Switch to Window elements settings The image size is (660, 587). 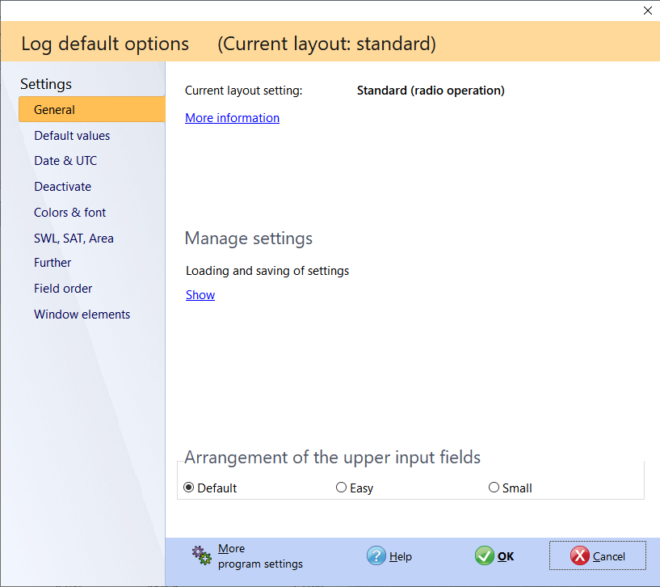point(82,315)
